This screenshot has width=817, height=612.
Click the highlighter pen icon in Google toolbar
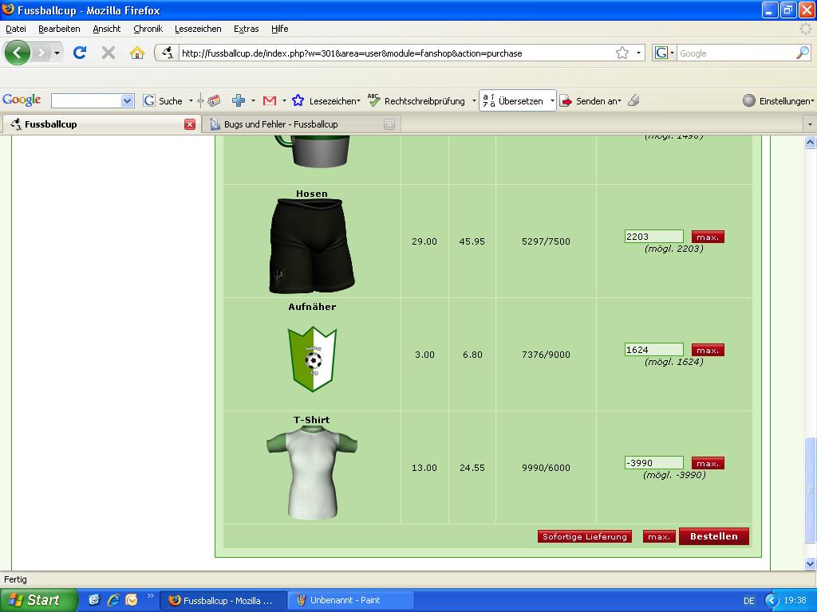[633, 100]
